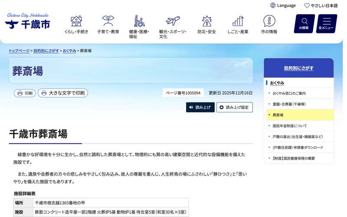Screen dimensions: 347x217
Task: Click the AI検索 magnifier button
Action: [304, 24]
